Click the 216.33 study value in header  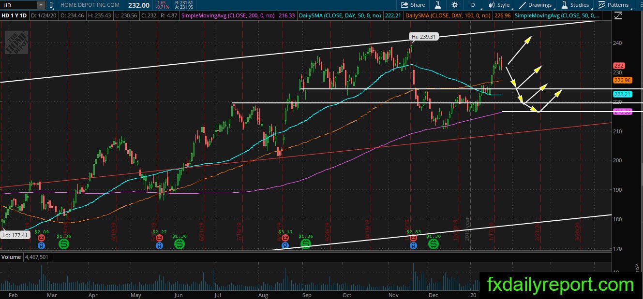coord(287,16)
